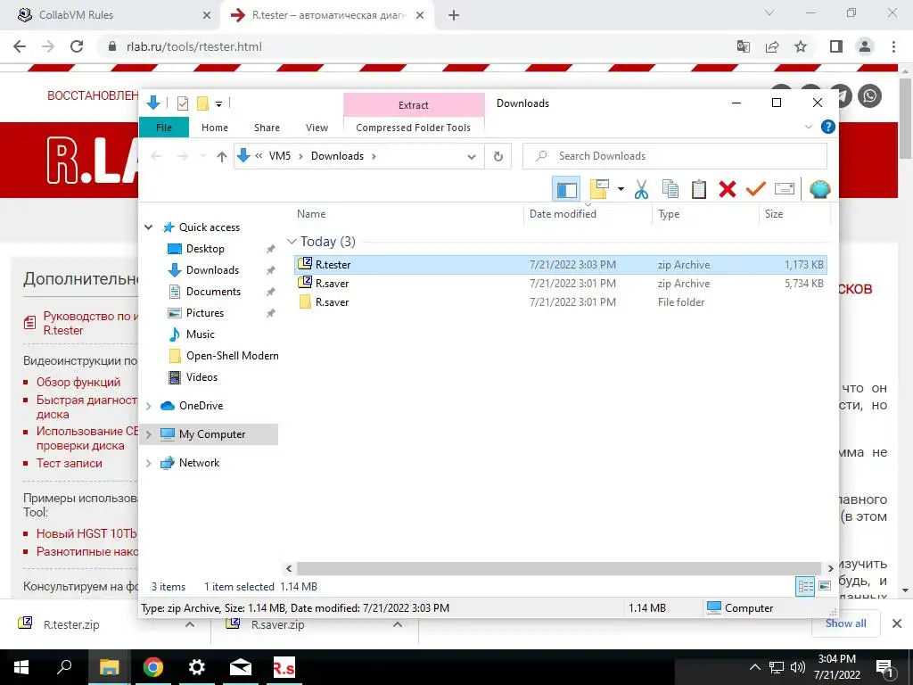
Task: Click the Rename toolbar icon
Action: [785, 189]
